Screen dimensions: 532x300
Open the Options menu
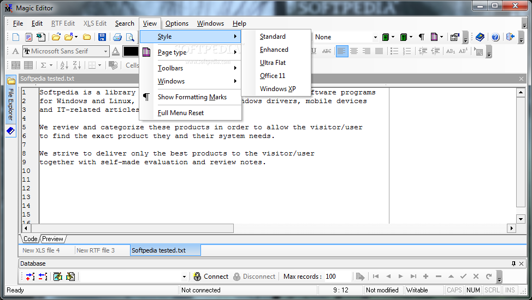coord(177,23)
